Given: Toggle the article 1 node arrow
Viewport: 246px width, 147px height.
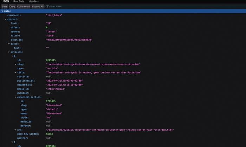Looking at the screenshot, I should coord(12,142).
